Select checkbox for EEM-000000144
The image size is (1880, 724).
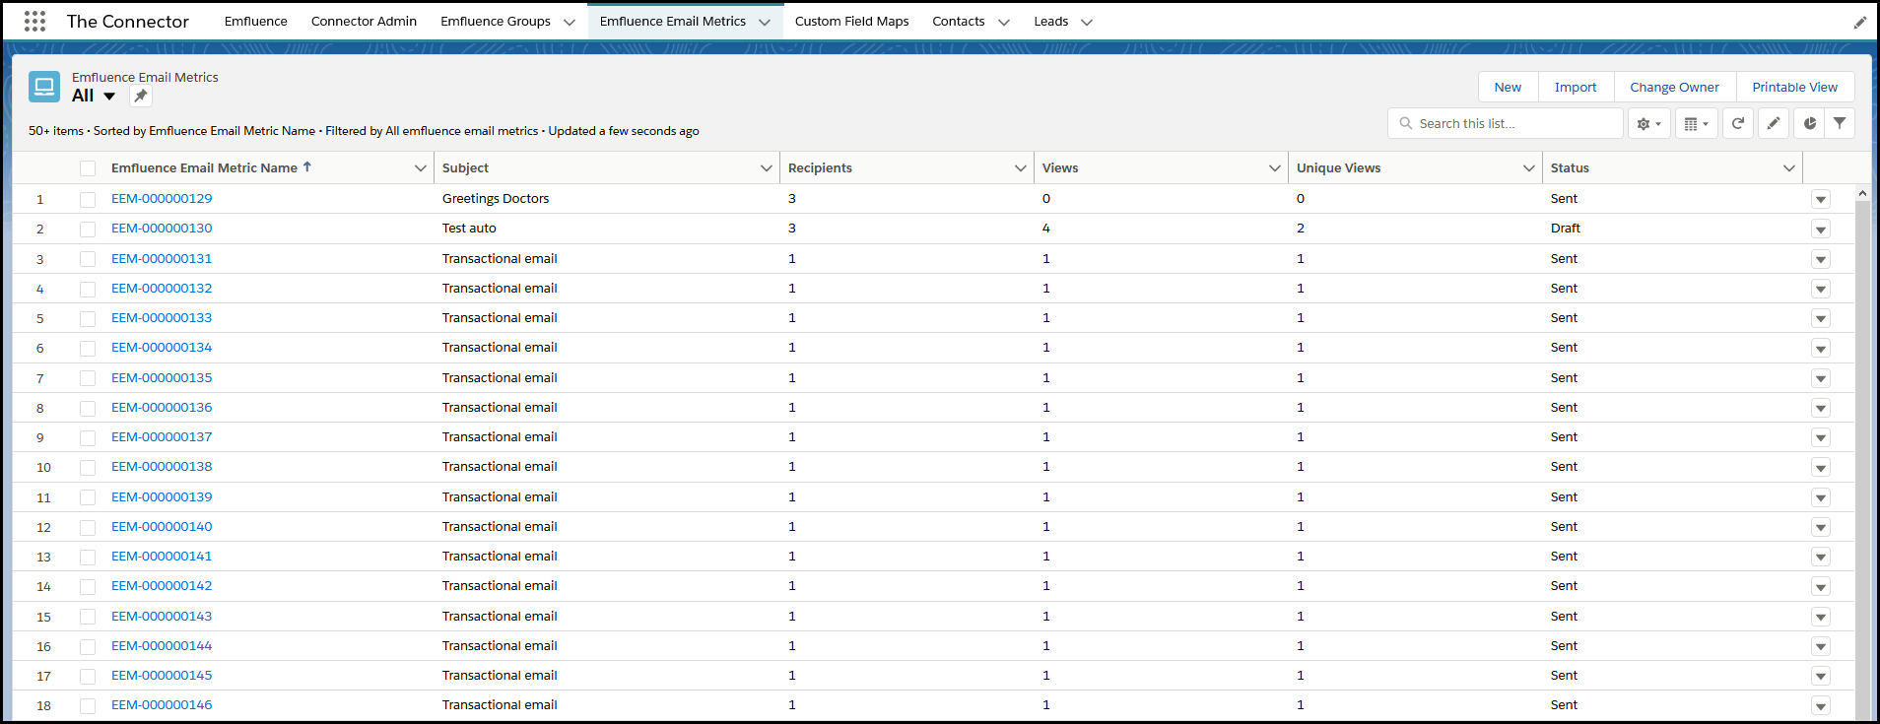pos(88,646)
